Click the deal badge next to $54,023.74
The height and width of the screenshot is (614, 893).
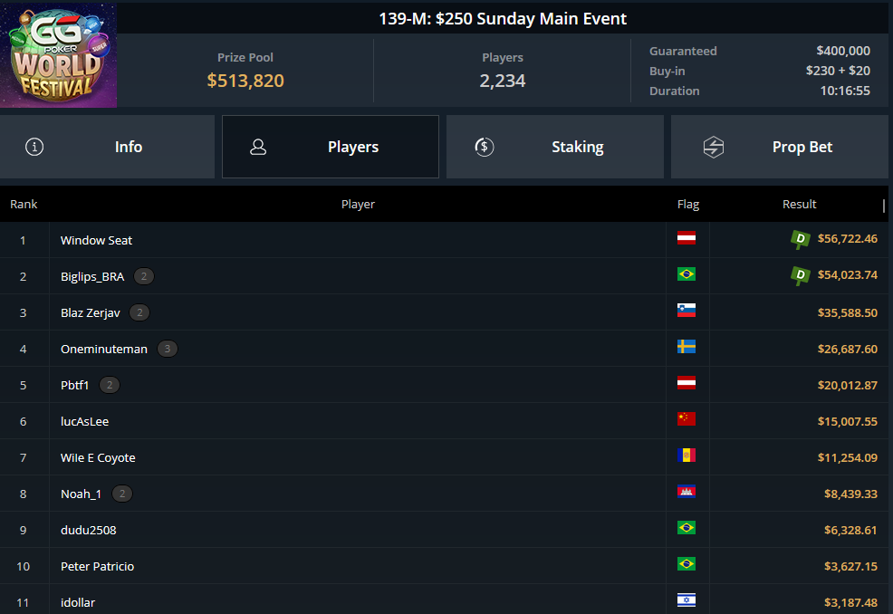(800, 275)
